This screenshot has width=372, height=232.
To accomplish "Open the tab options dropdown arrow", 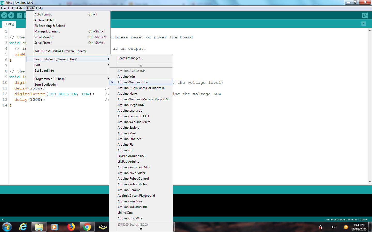I will point(363,24).
